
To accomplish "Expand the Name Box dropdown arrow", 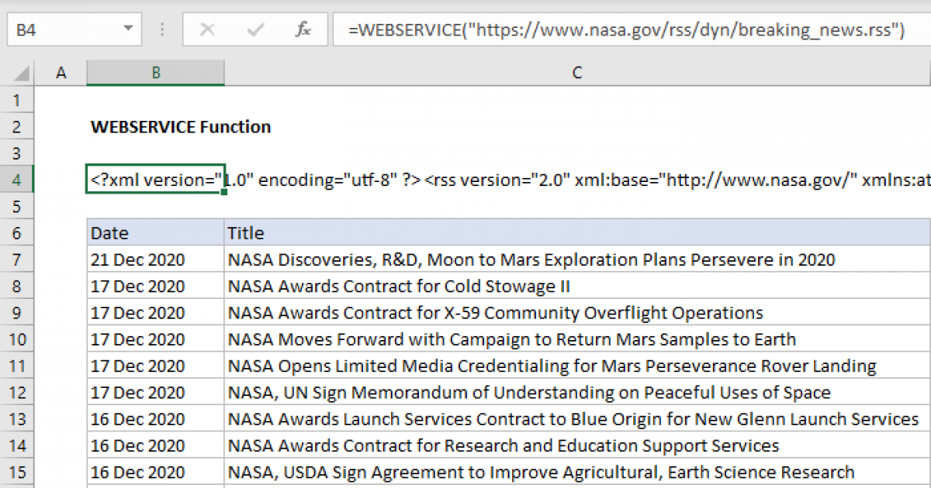I will [128, 30].
